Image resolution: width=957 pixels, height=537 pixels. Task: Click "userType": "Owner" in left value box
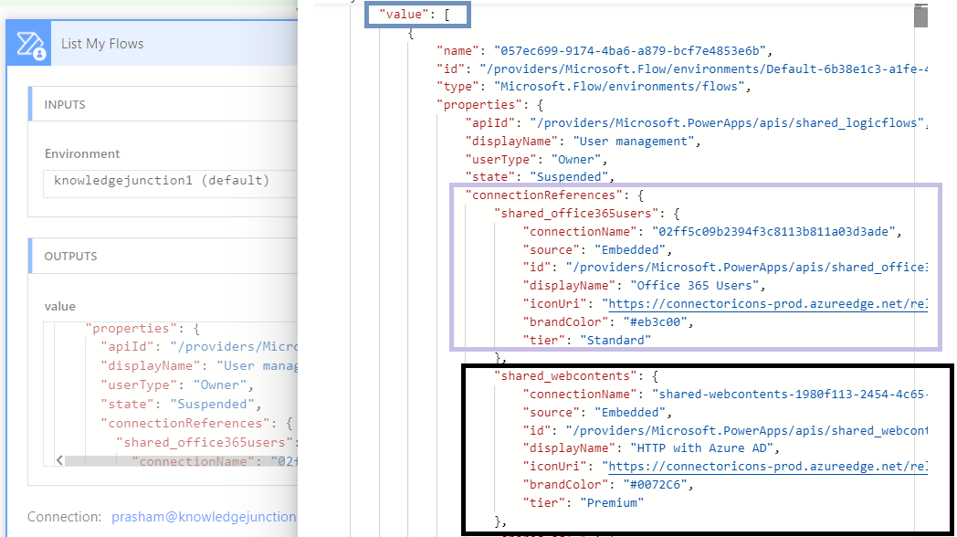pyautogui.click(x=176, y=385)
